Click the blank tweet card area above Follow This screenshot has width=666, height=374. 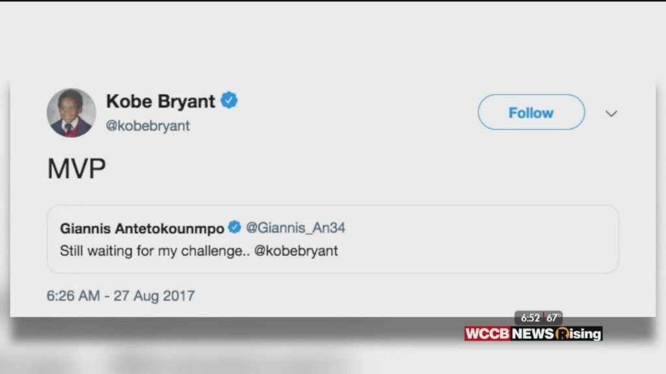click(531, 86)
